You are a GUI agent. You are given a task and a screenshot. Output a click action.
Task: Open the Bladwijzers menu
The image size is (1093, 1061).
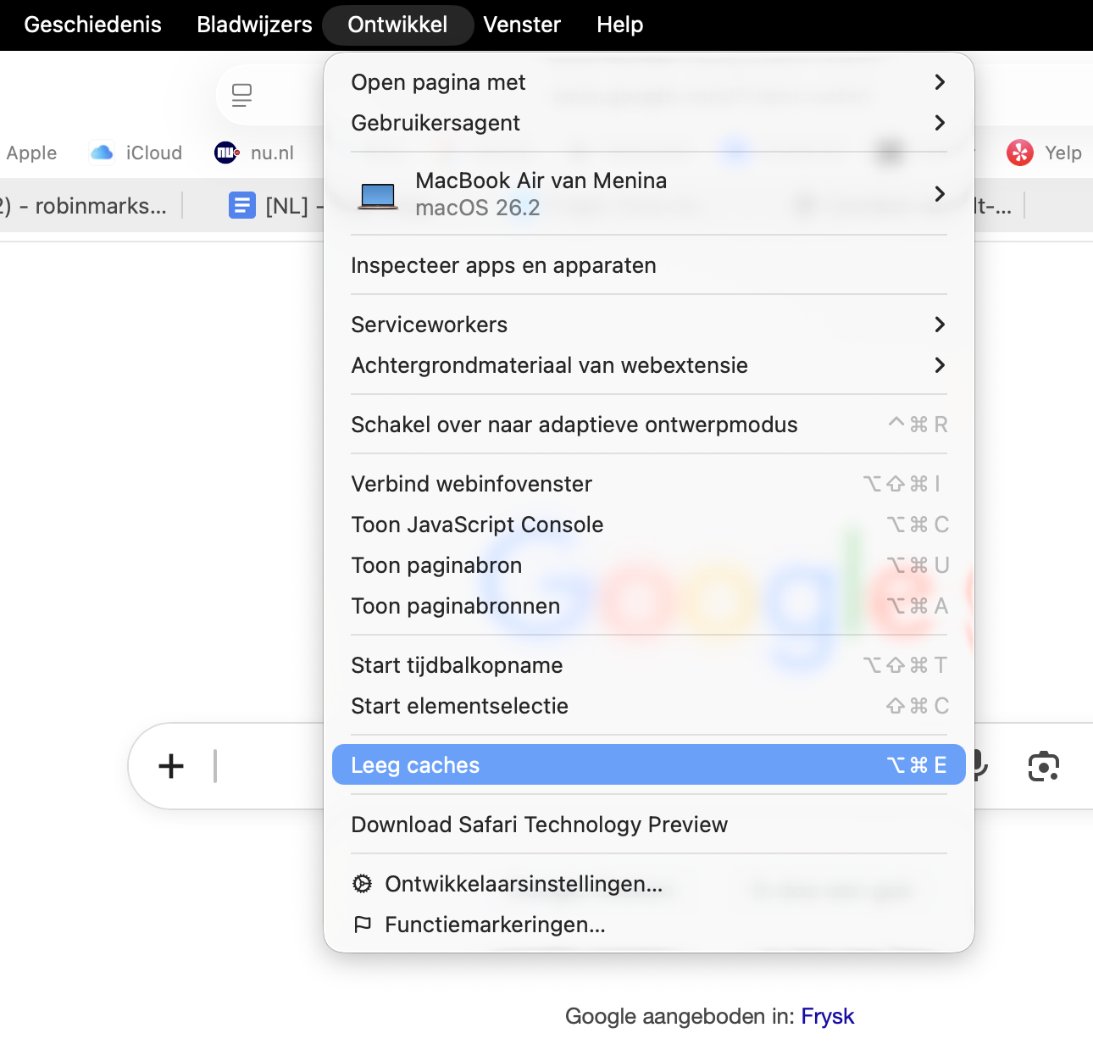(x=253, y=25)
